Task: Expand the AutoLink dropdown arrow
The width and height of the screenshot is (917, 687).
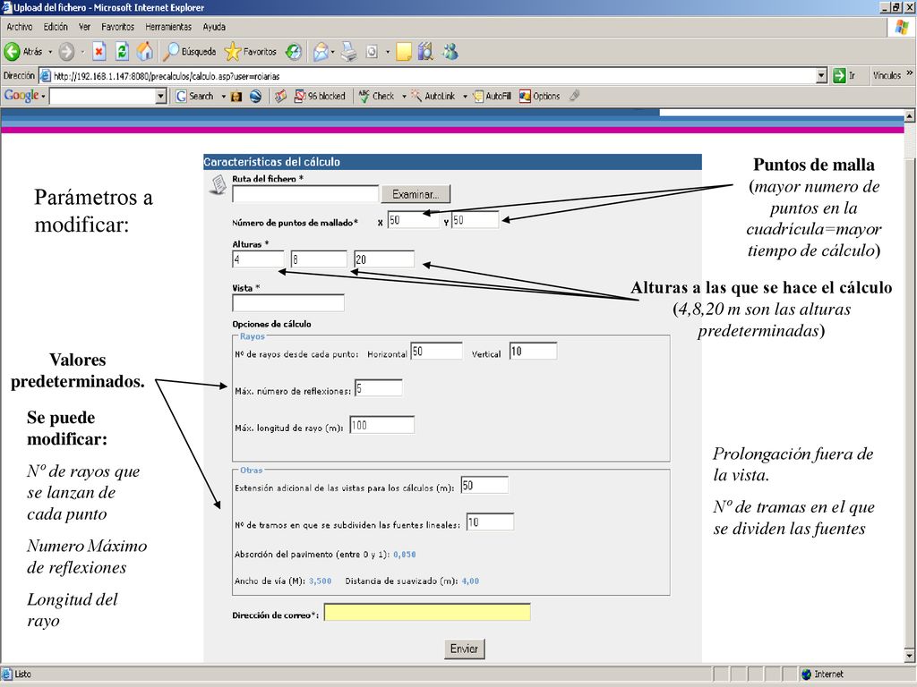Action: (465, 97)
